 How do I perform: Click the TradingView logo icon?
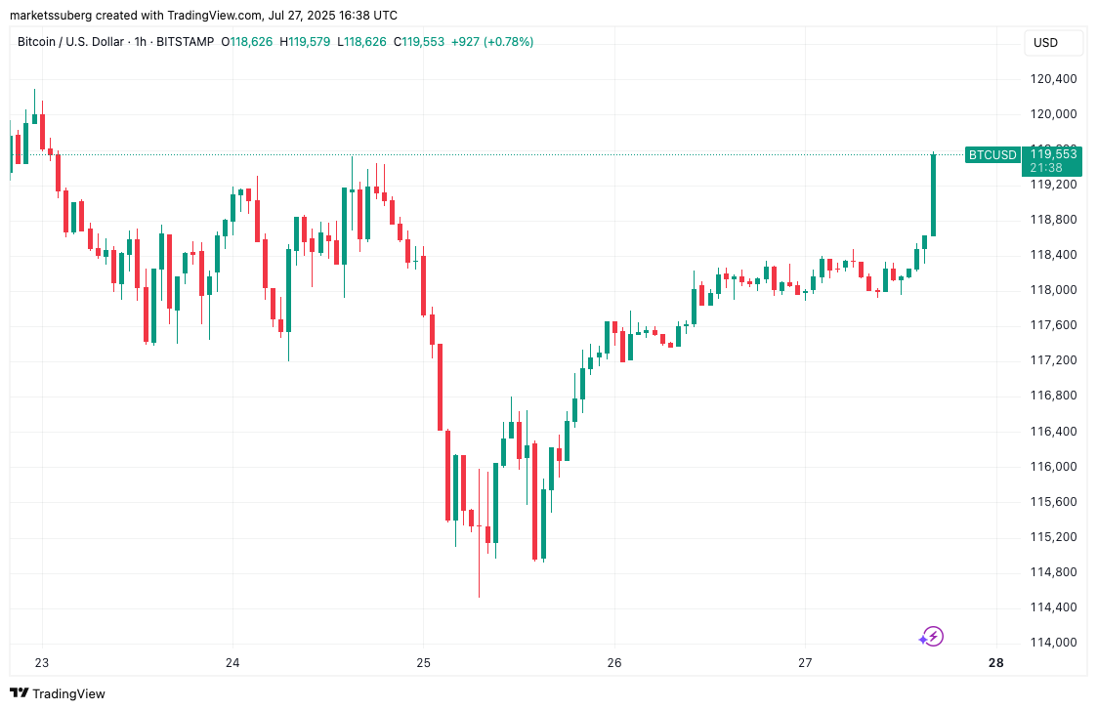tap(20, 693)
